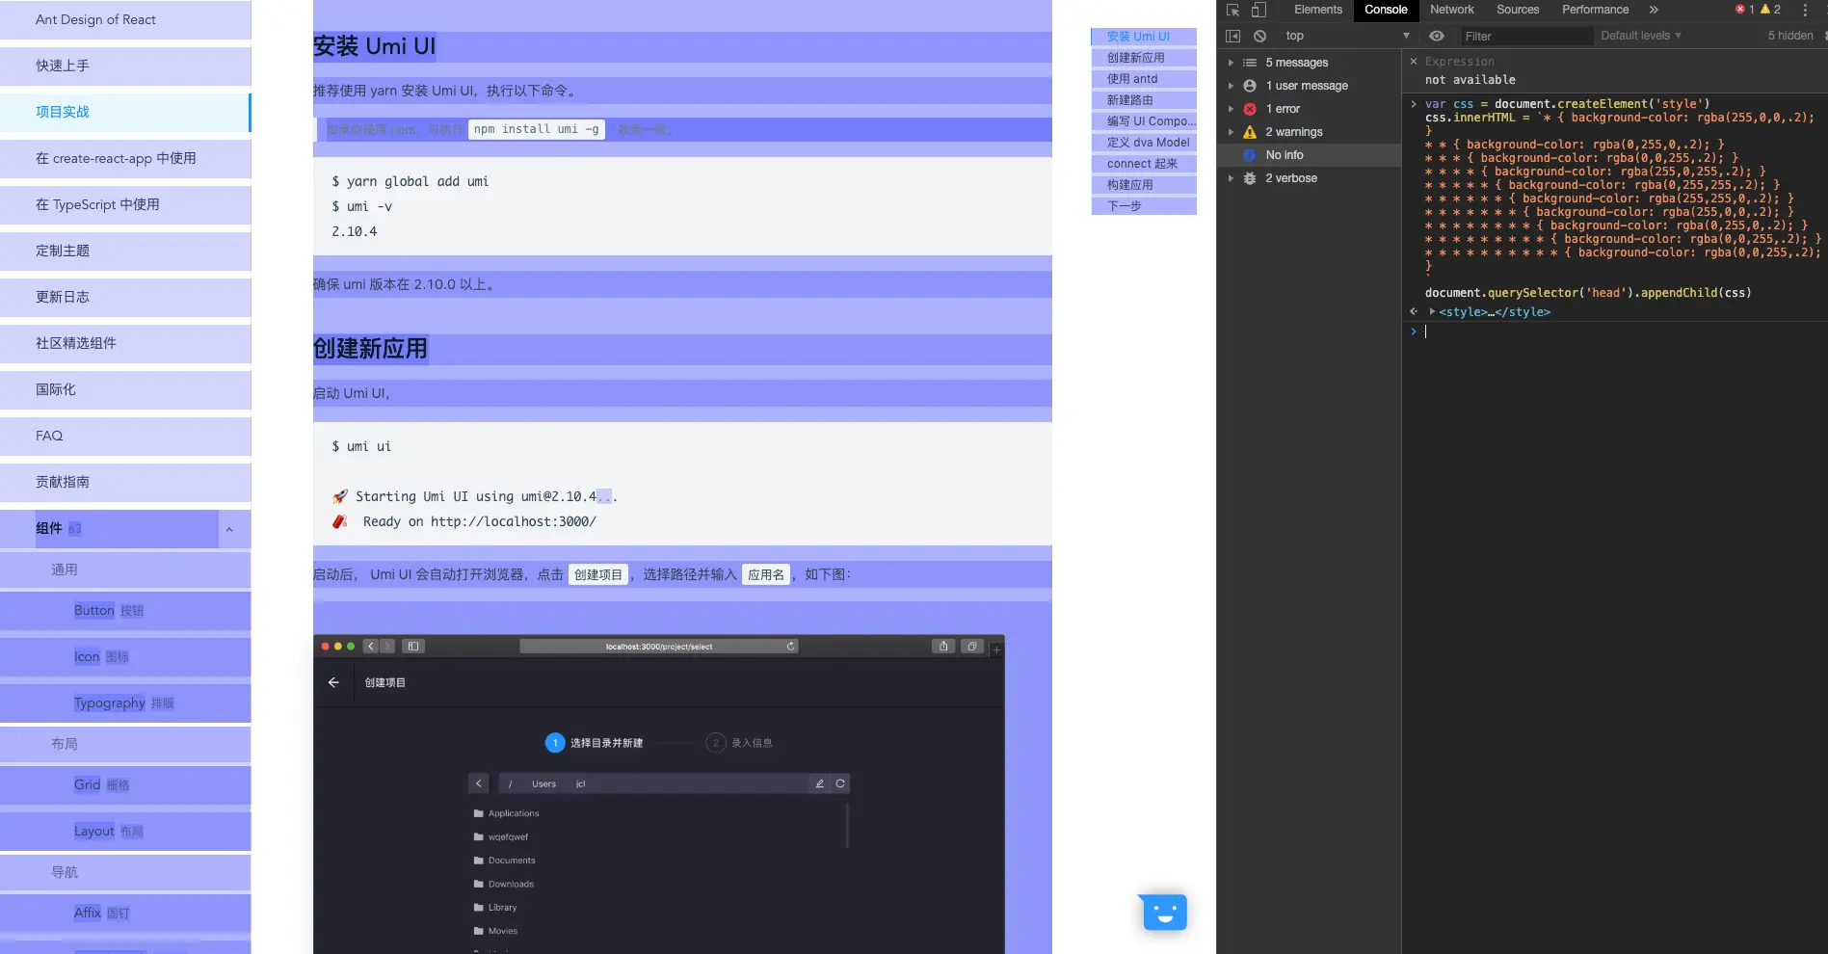Click the Umi UI project screenshot image
Screen dimensions: 1828x954
point(659,794)
